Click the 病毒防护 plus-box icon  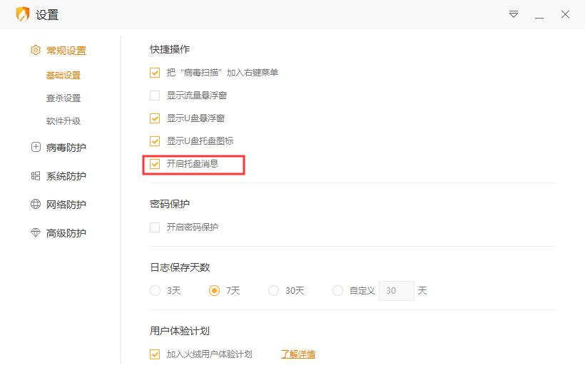coord(36,148)
